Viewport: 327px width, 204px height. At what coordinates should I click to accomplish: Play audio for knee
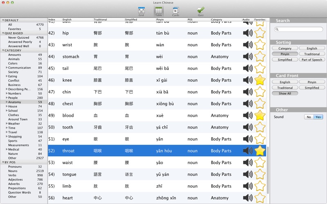[x=248, y=80]
